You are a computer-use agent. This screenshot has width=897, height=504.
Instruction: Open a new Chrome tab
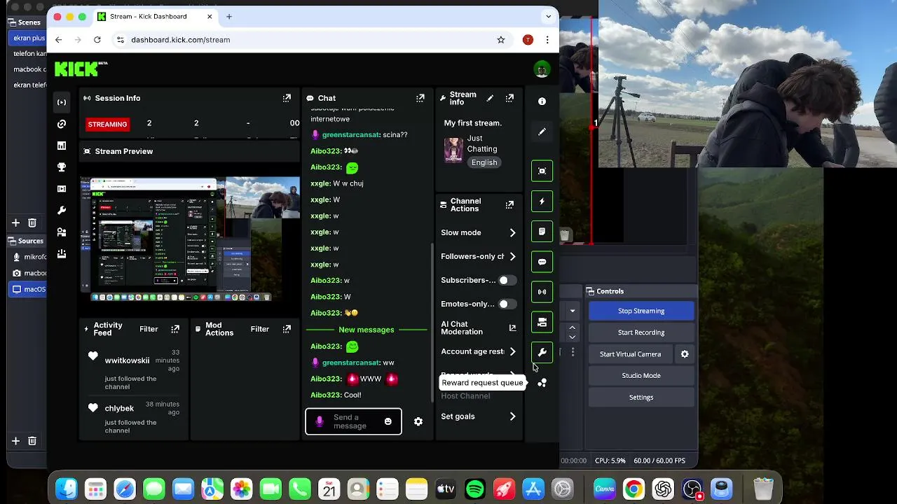tap(229, 16)
